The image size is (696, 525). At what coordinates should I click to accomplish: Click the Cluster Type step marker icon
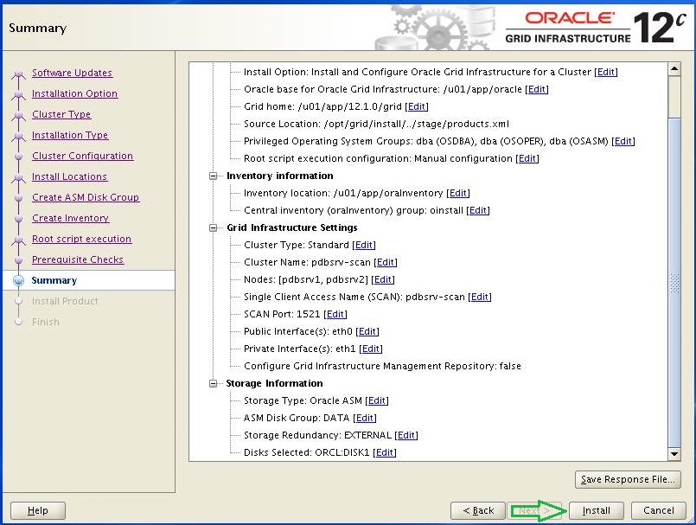19,116
